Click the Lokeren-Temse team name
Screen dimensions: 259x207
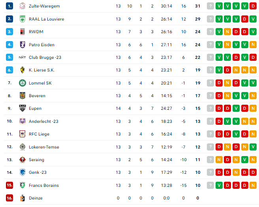point(44,147)
